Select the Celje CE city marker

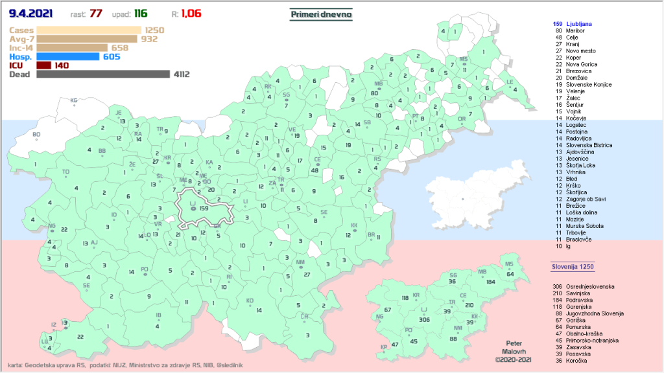tap(317, 164)
